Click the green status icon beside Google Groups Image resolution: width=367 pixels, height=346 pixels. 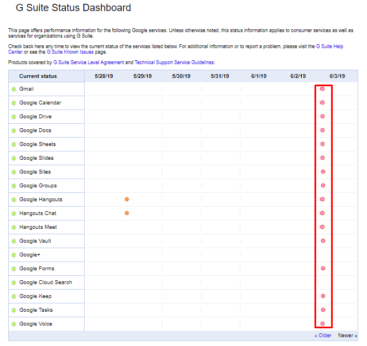[x=14, y=186]
